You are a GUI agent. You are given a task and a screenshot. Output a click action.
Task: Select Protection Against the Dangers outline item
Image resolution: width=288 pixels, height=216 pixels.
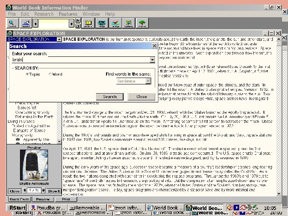31,128
